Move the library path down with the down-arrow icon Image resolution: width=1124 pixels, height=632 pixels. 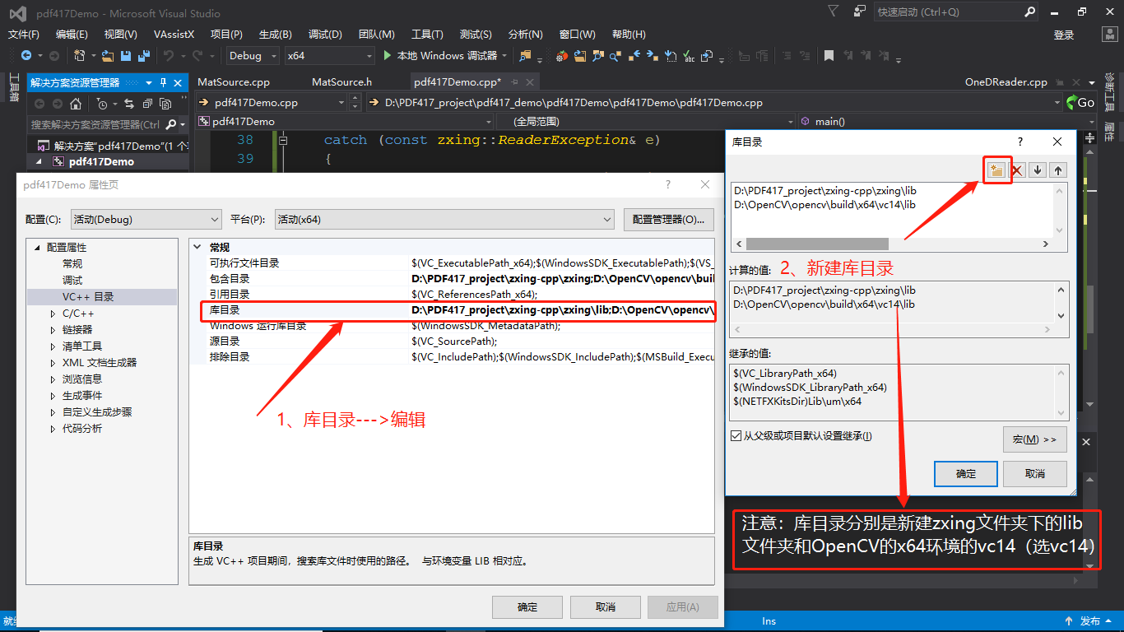tap(1038, 170)
